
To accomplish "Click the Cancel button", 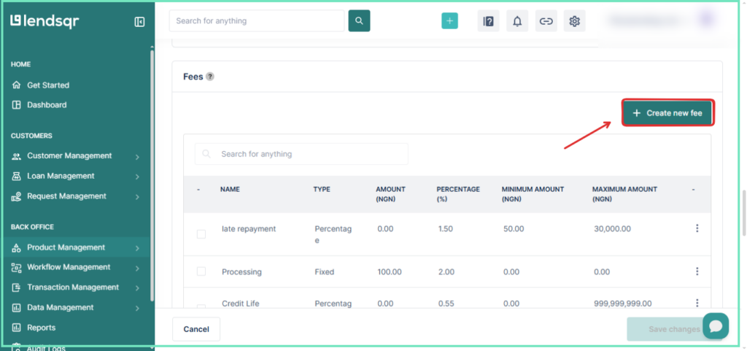I will click(196, 329).
